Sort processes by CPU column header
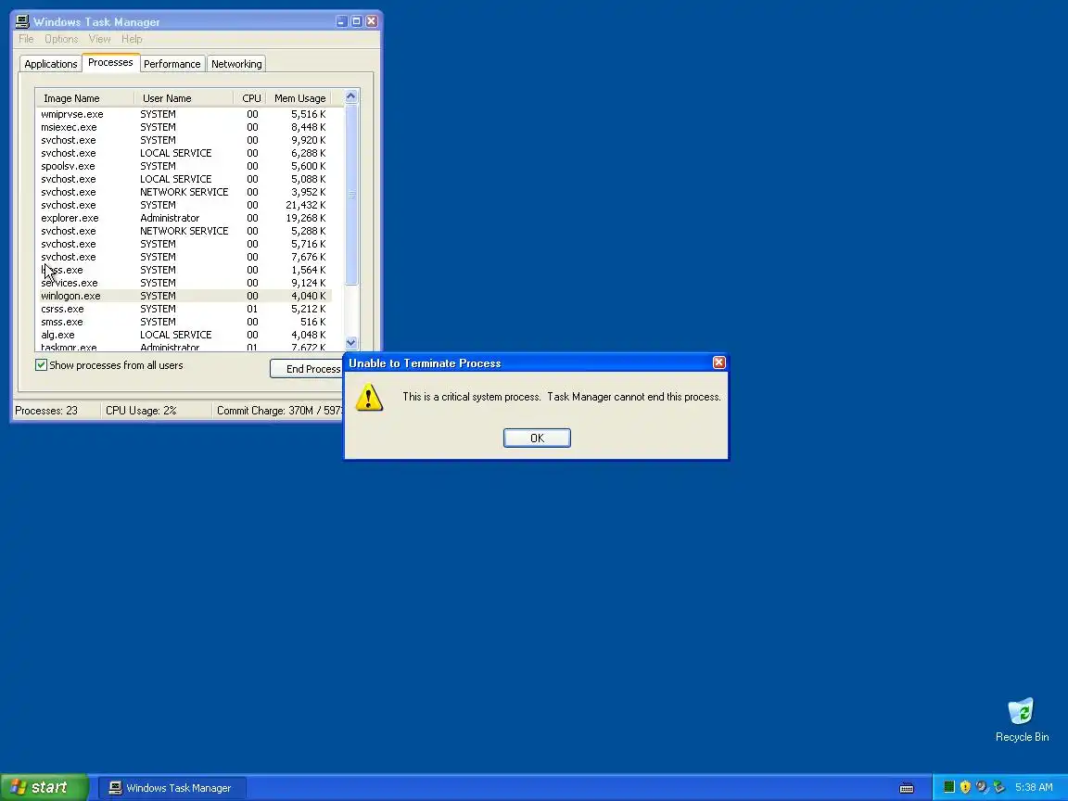The height and width of the screenshot is (801, 1068). click(x=249, y=98)
